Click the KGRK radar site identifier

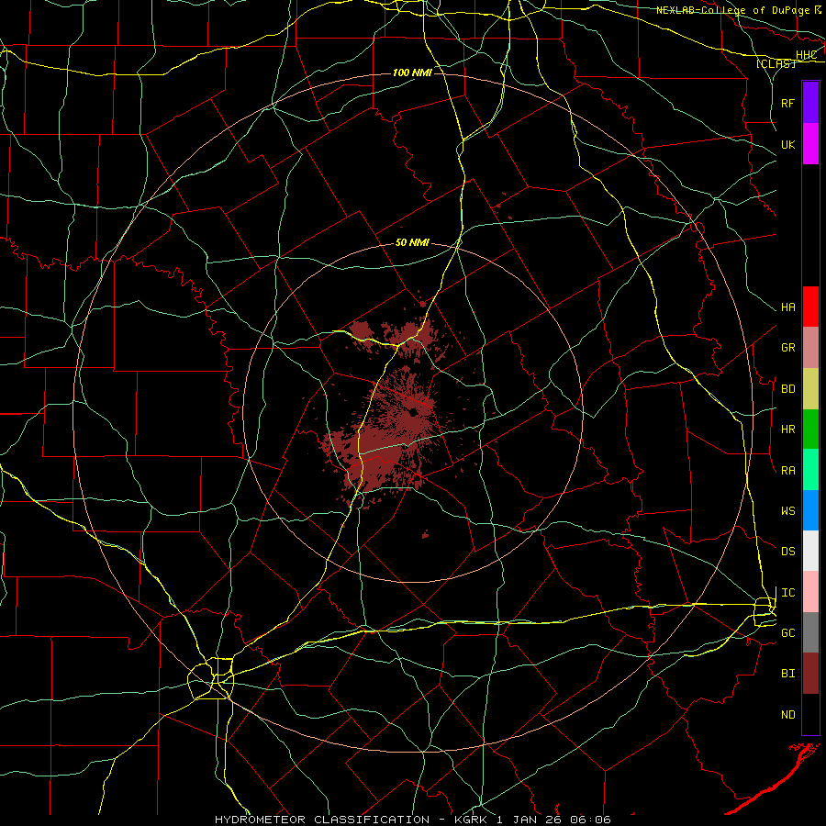pos(471,820)
